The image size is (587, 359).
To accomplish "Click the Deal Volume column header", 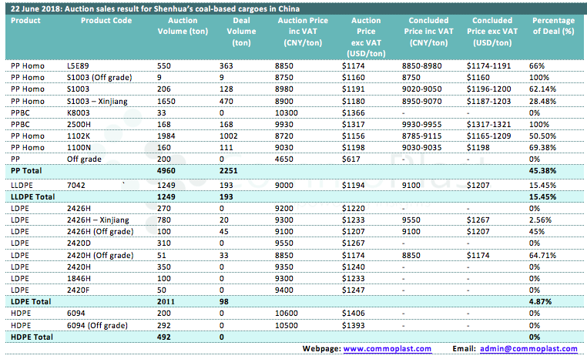I will [237, 25].
